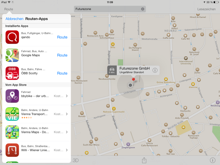The width and height of the screenshot is (220, 165).
Task: Tap the Ronahi restaurant marker
Action: [82, 113]
